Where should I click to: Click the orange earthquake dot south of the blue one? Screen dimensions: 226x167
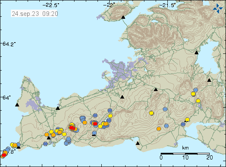click(159, 129)
